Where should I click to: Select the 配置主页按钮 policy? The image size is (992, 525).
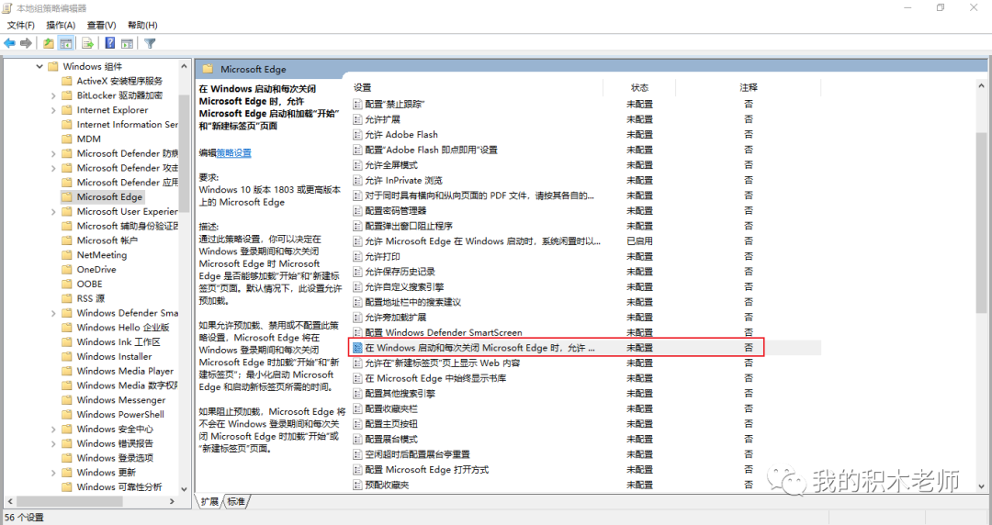391,424
